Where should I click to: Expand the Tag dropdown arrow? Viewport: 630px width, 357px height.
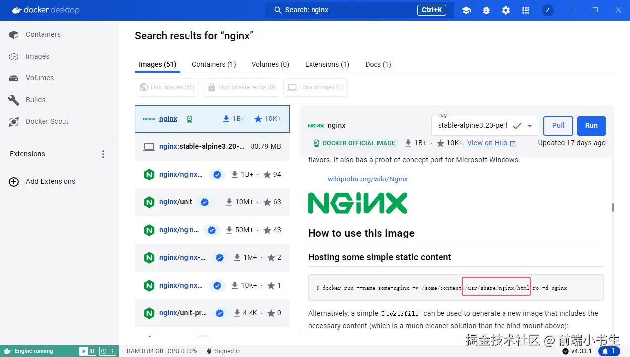tap(530, 126)
